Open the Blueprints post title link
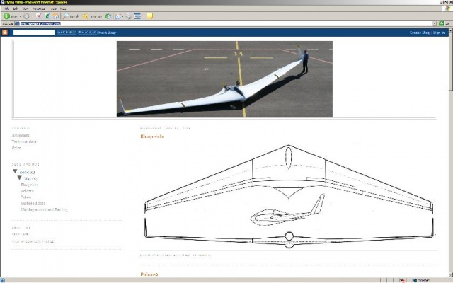Viewport: 453px width, 283px height. point(152,137)
